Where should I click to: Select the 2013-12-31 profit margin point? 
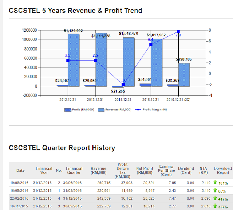tap(95, 60)
